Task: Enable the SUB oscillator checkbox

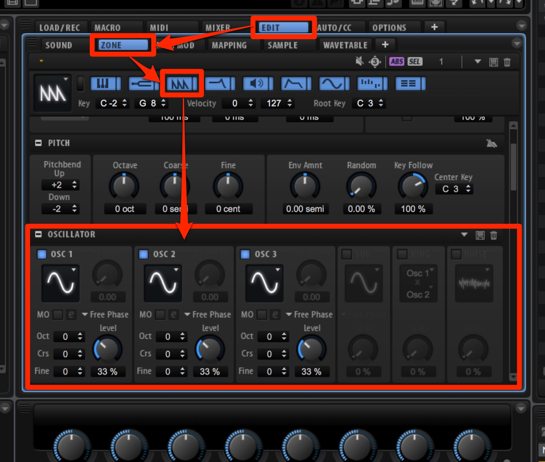Action: (347, 254)
